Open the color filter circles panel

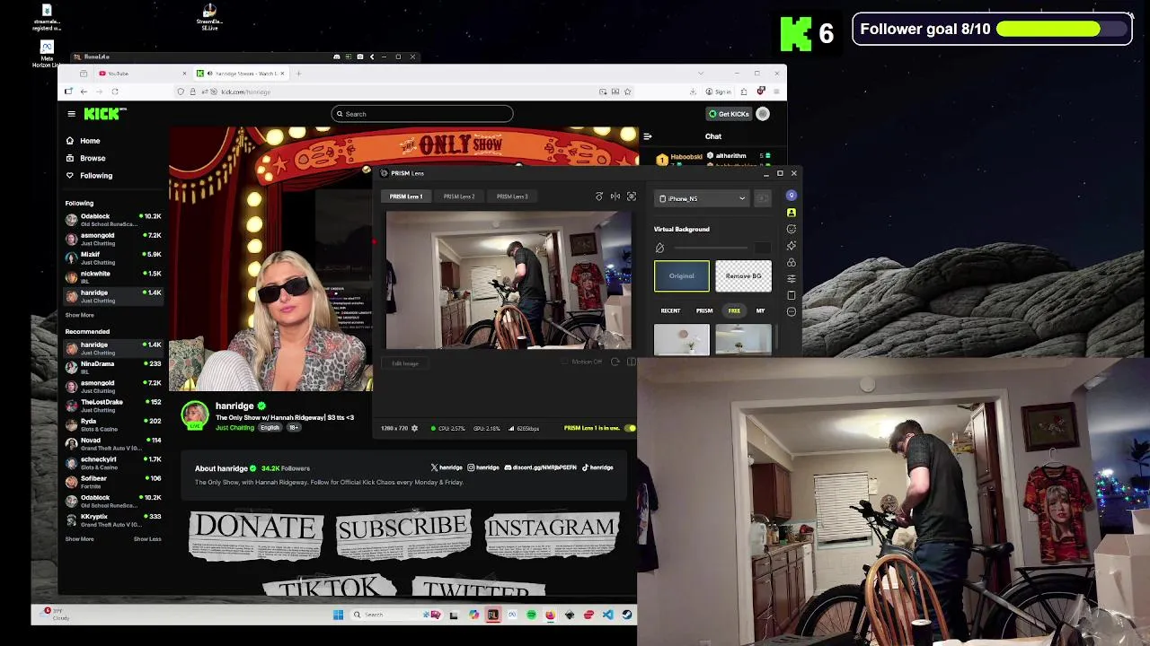792,262
